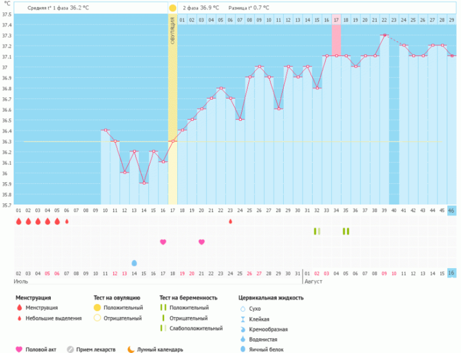Click the Половой акт legend label

tap(41, 349)
